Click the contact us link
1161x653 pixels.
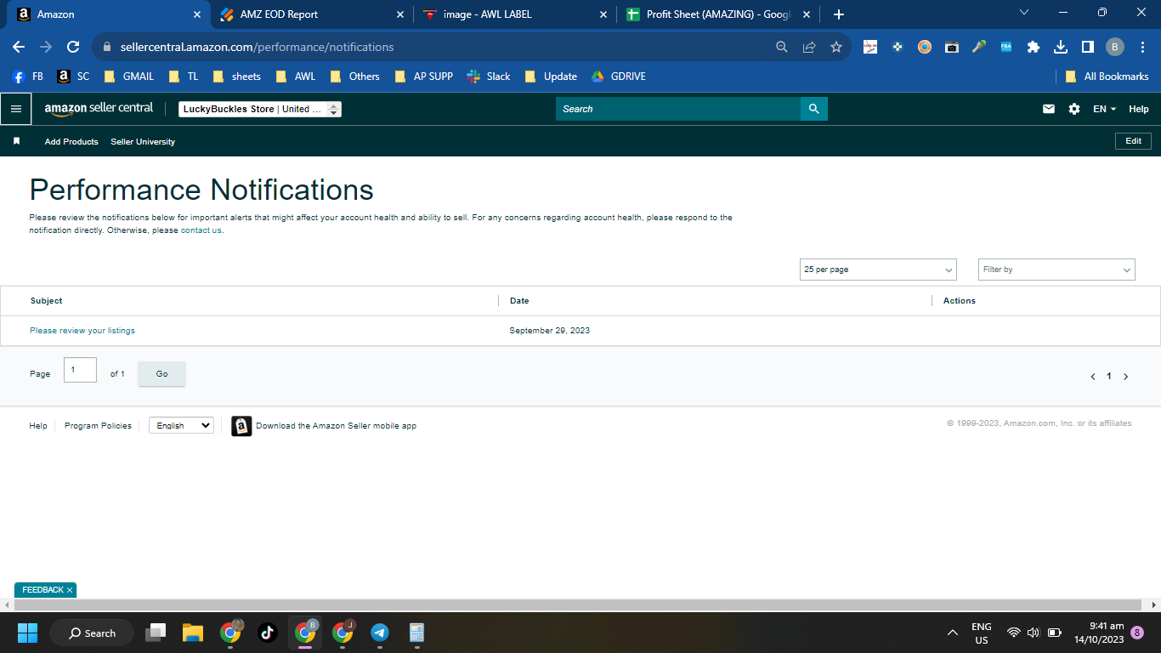pyautogui.click(x=201, y=230)
